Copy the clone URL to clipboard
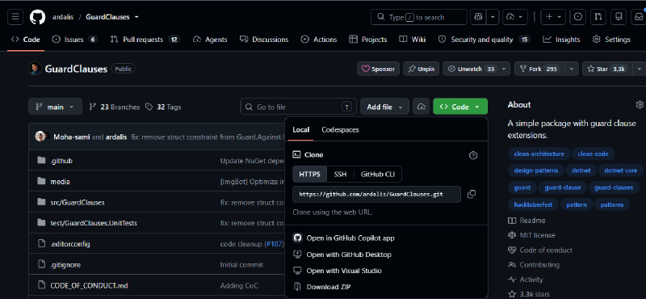The height and width of the screenshot is (299, 646). (x=472, y=194)
